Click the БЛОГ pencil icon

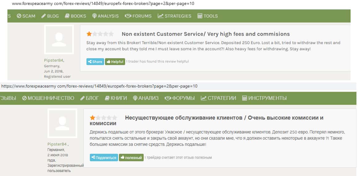pyautogui.click(x=82, y=98)
